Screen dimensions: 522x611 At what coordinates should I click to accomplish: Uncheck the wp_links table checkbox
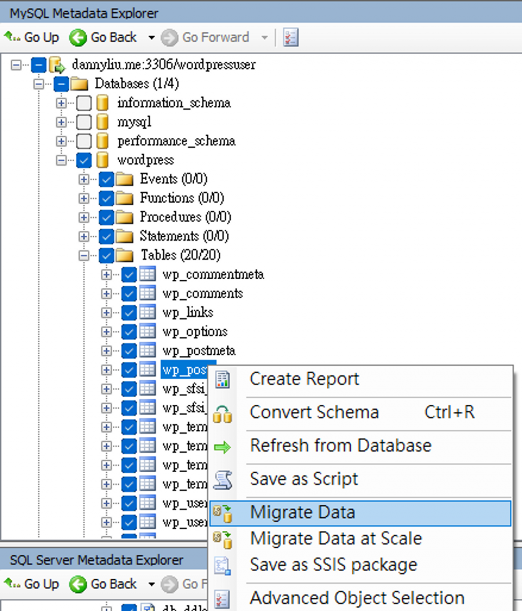pyautogui.click(x=129, y=313)
